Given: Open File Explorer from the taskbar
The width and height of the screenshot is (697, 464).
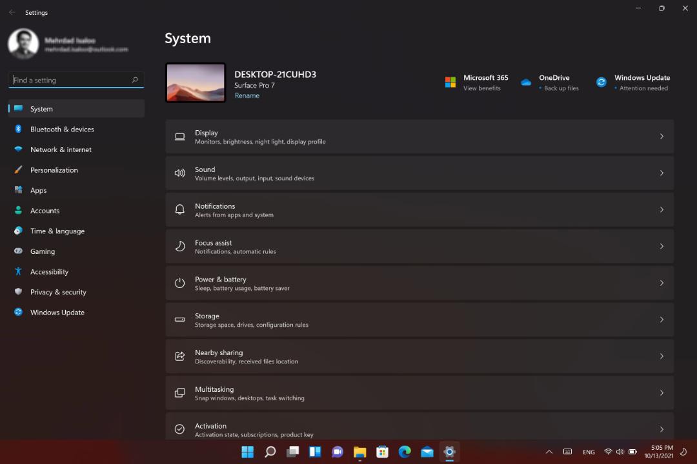Looking at the screenshot, I should coord(359,452).
